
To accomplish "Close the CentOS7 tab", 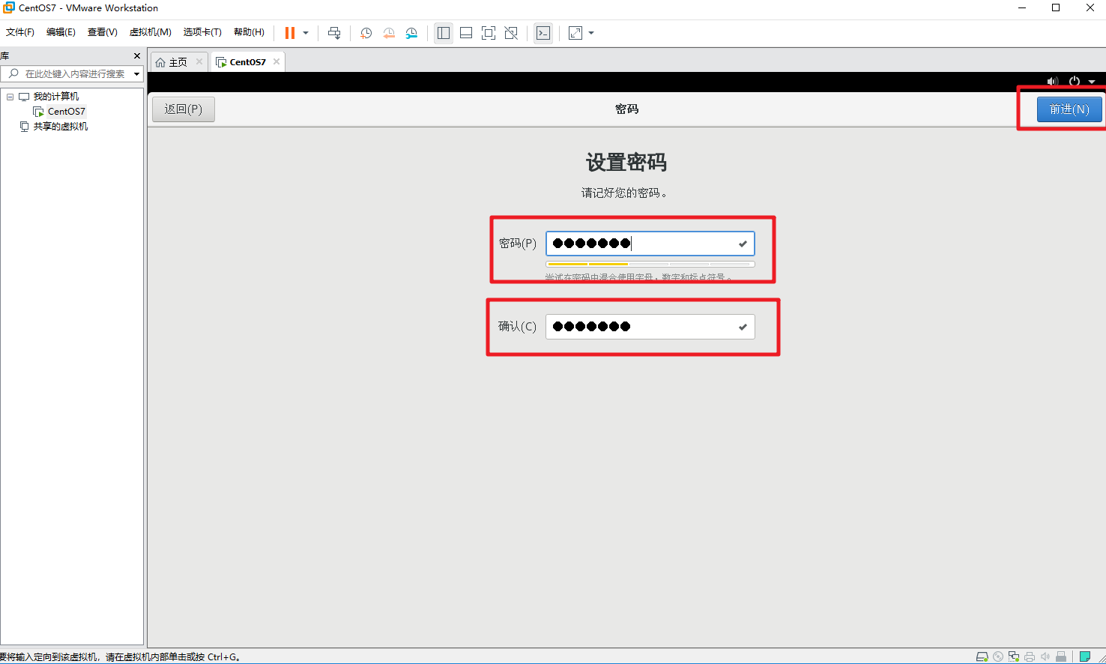I will click(x=276, y=61).
